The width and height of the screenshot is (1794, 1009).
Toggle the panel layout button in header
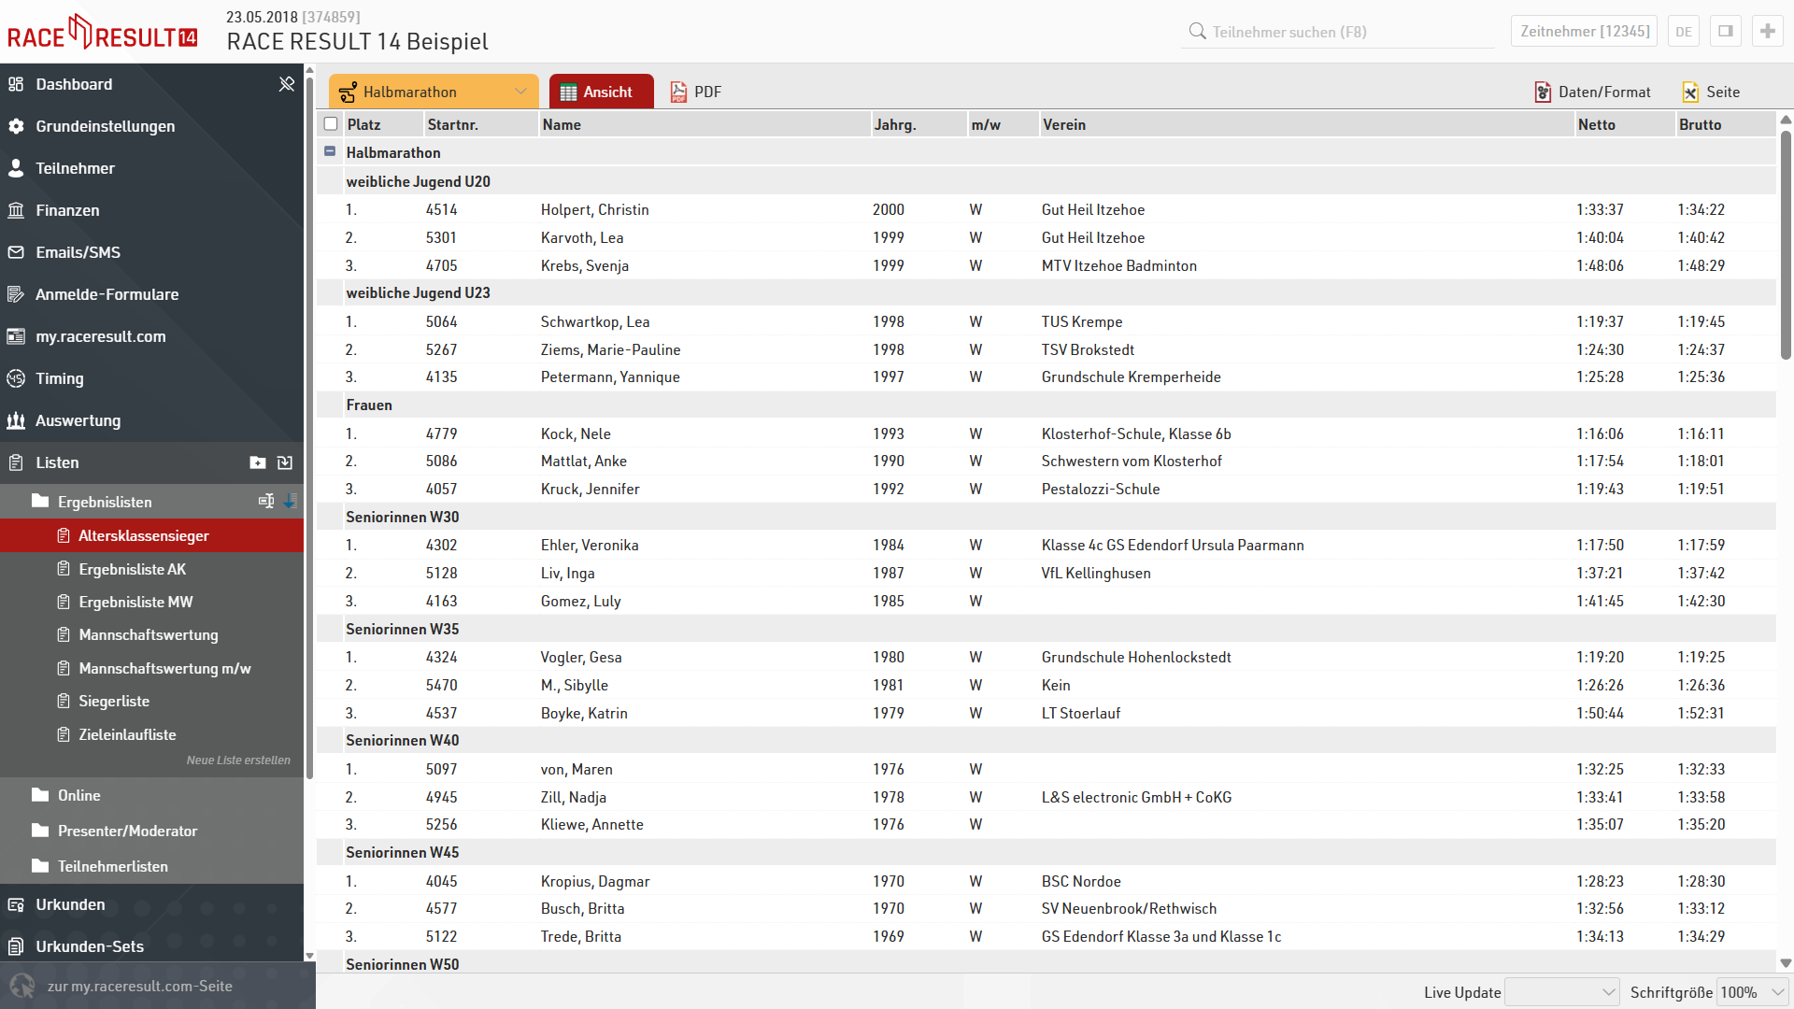click(x=1725, y=31)
